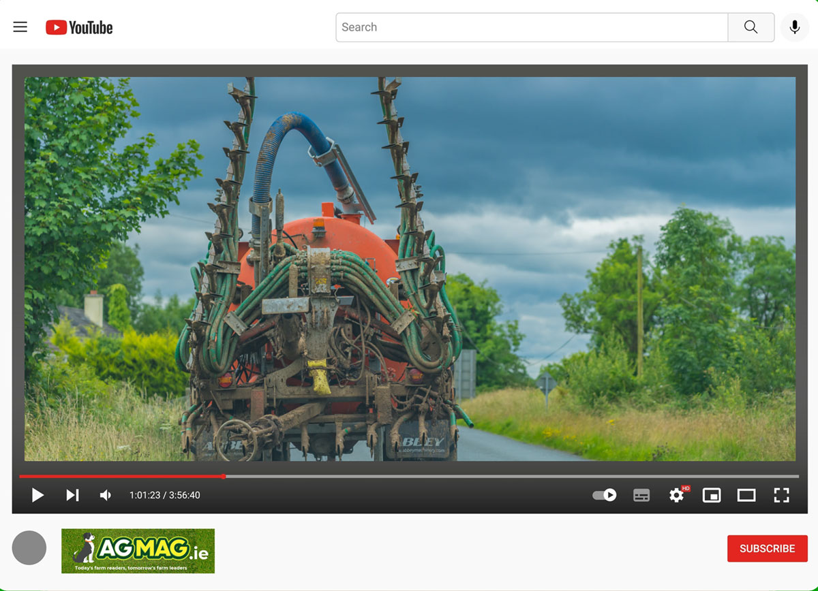Screen dimensions: 818x591
Task: Enable subtitles with the captions icon
Action: pos(641,495)
